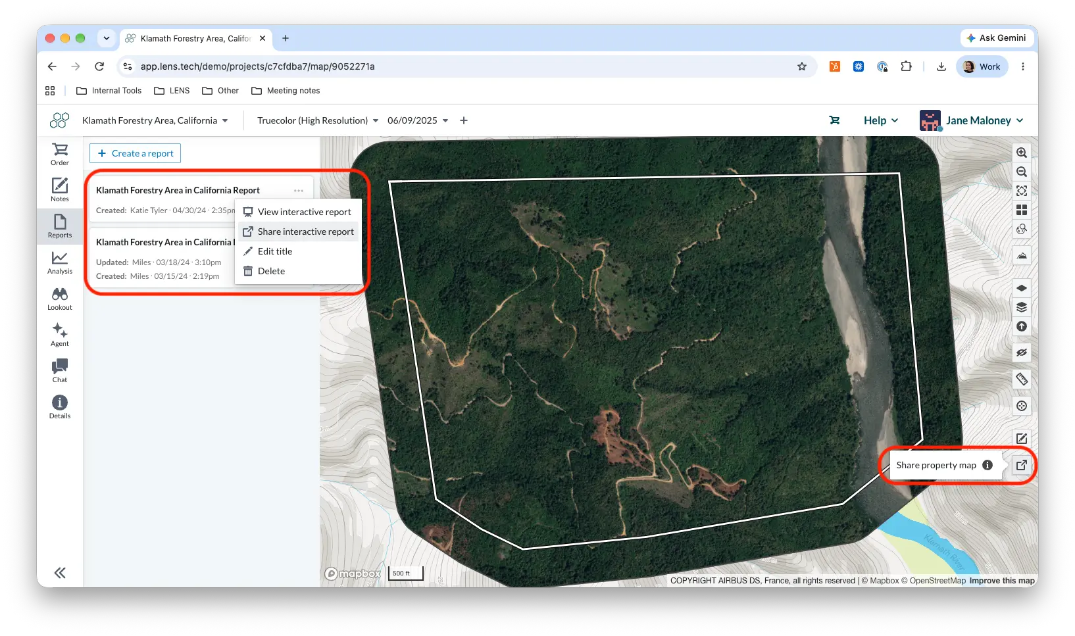Open the stacked layers control
This screenshot has width=1075, height=636.
coord(1022,307)
